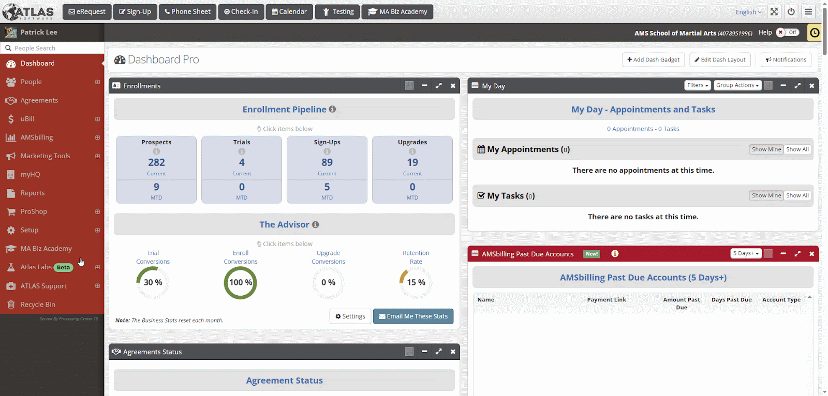
Task: Click The Advisor info icon
Action: (316, 224)
